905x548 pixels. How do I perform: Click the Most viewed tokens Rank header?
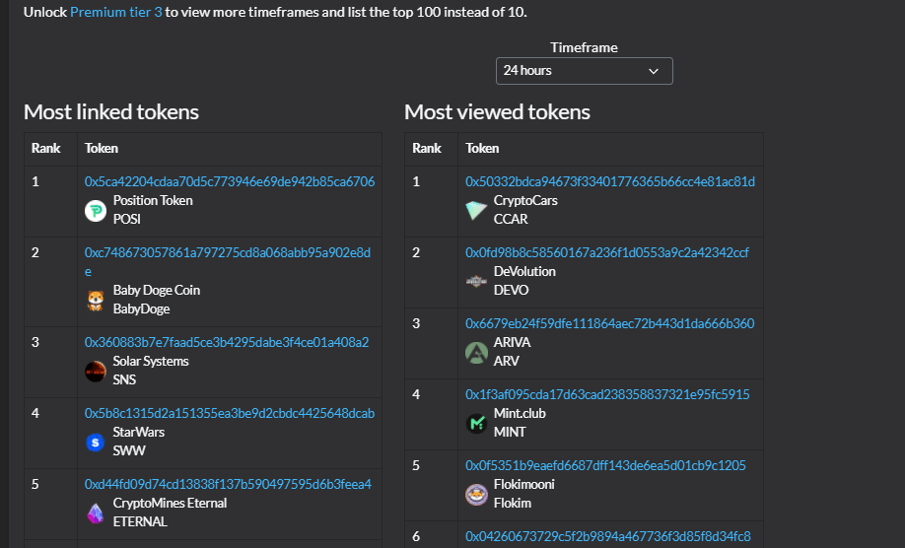(x=427, y=148)
